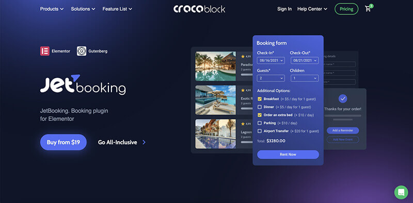Click the arrow beside Go All-Inclusive

(144, 142)
